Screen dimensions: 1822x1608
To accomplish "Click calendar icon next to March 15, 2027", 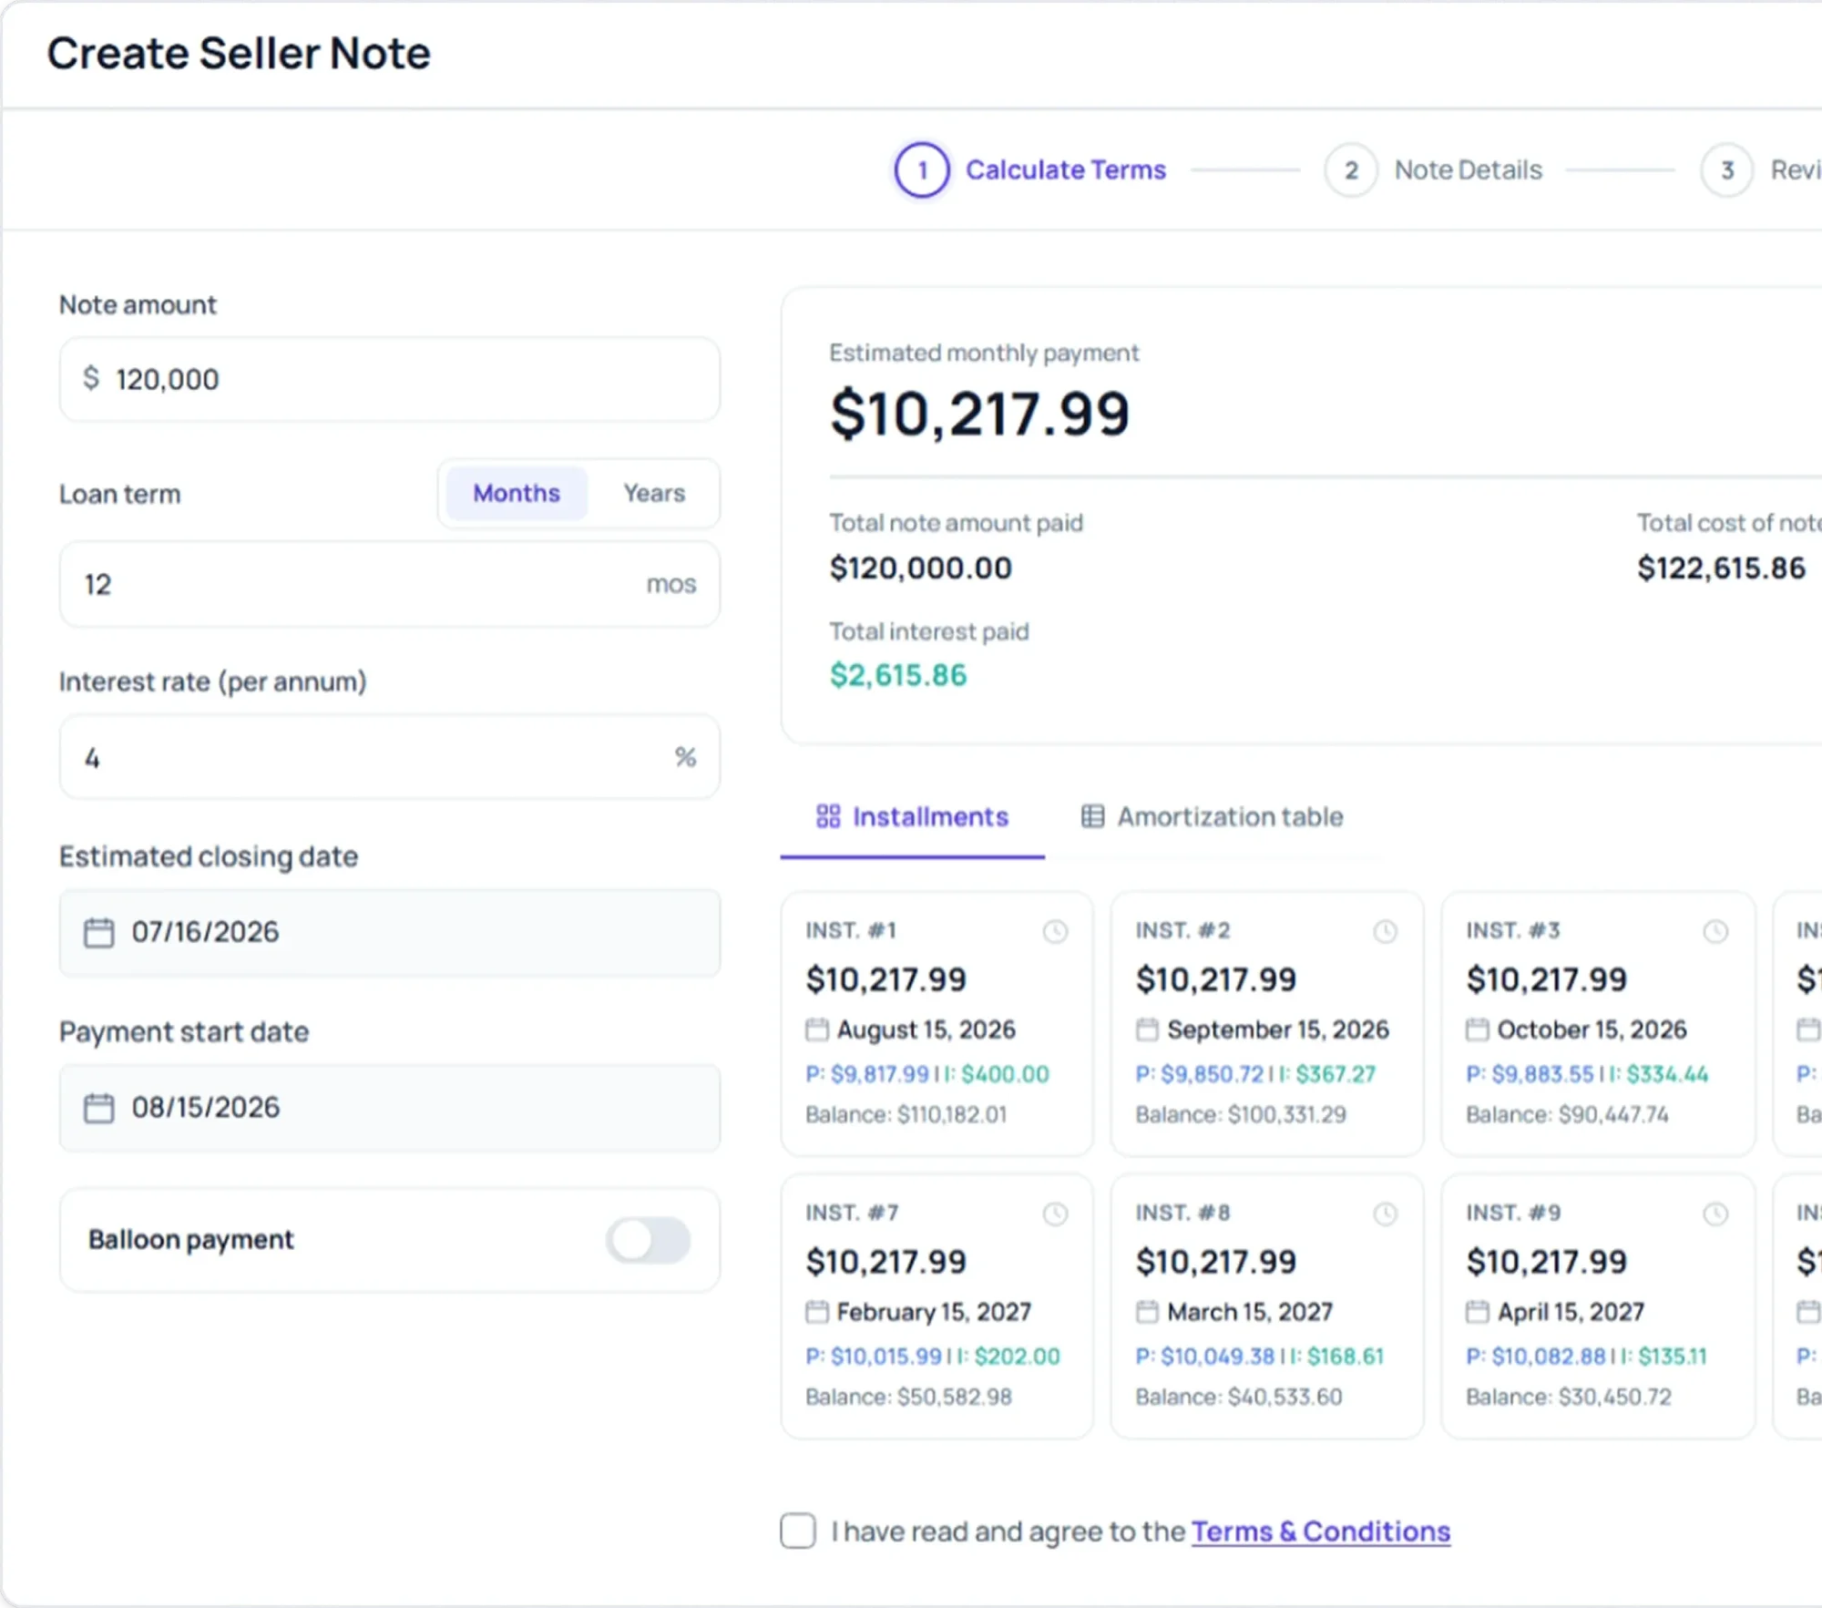I will (1147, 1312).
